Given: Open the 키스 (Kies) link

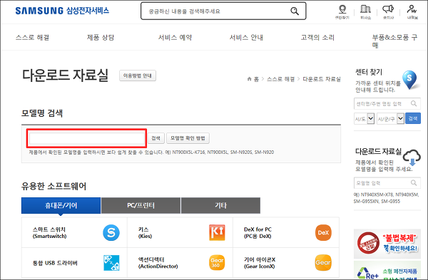Looking at the screenshot, I should click(x=145, y=232).
